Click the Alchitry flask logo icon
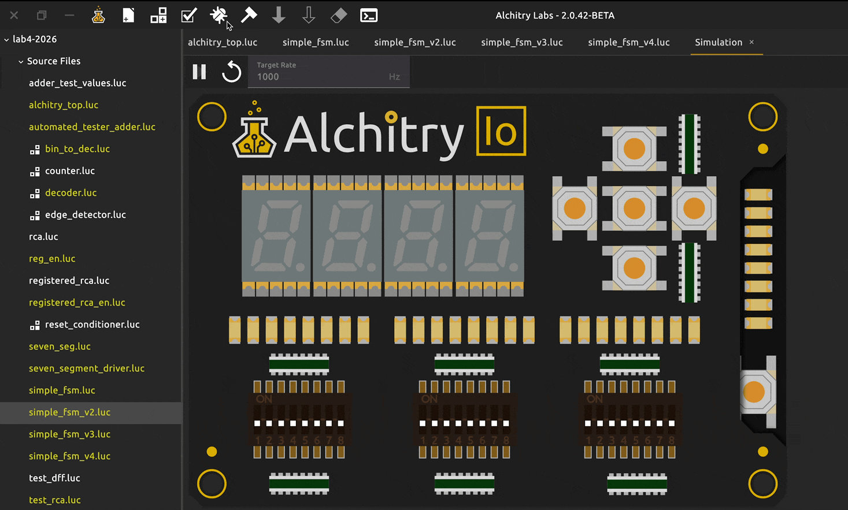 [98, 16]
